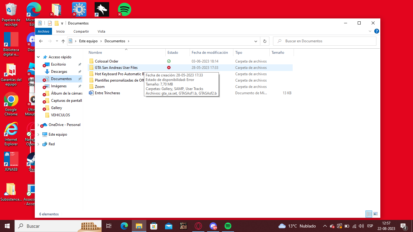Switch to the Vista ribbon tab
The image size is (413, 232).
(101, 31)
